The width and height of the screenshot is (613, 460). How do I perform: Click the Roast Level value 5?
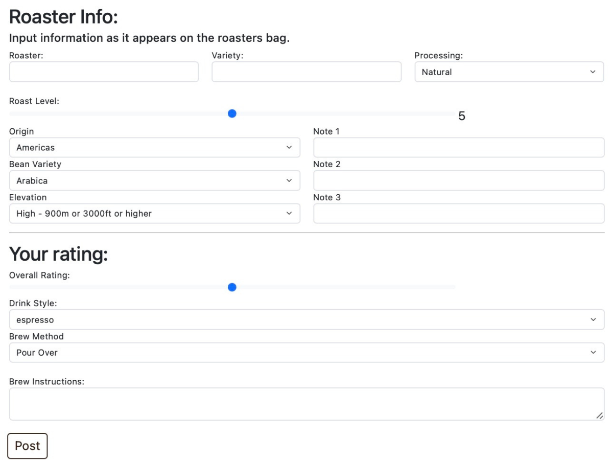pyautogui.click(x=462, y=116)
